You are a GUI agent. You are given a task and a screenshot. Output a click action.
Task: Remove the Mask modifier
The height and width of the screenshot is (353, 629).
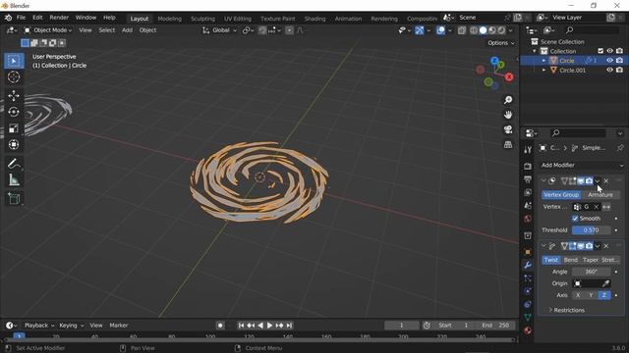pos(606,180)
